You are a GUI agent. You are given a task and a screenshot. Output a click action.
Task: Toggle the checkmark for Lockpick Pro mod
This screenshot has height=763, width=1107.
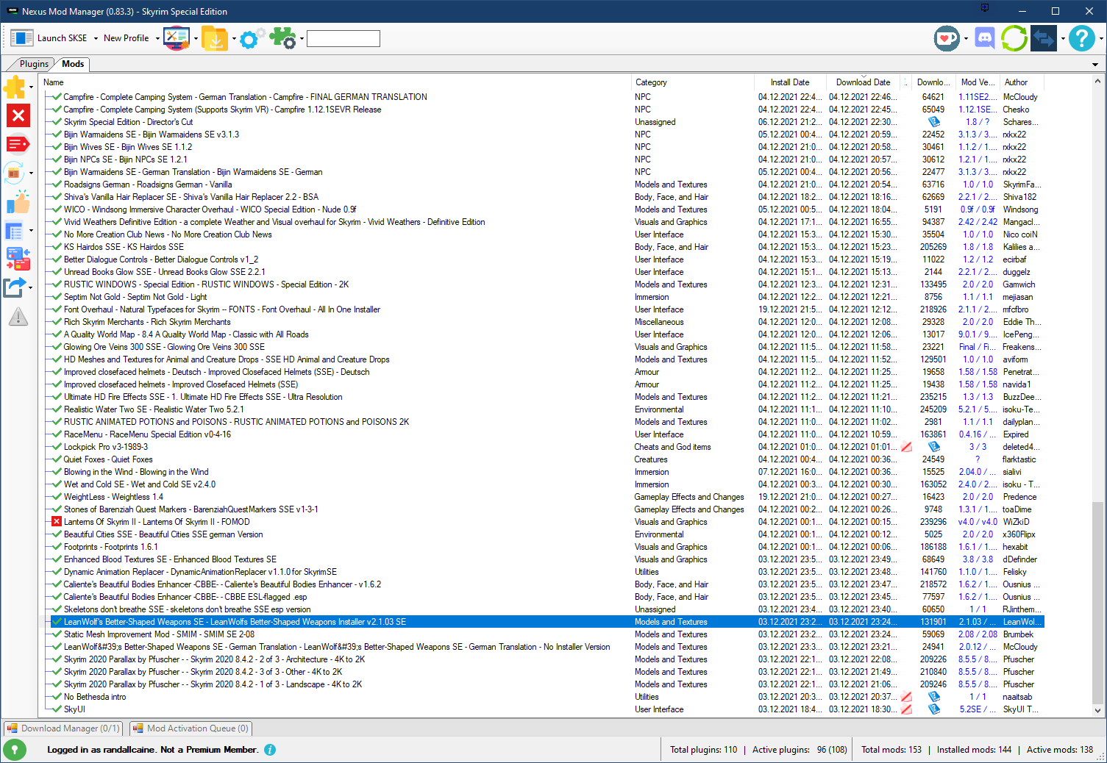[57, 447]
